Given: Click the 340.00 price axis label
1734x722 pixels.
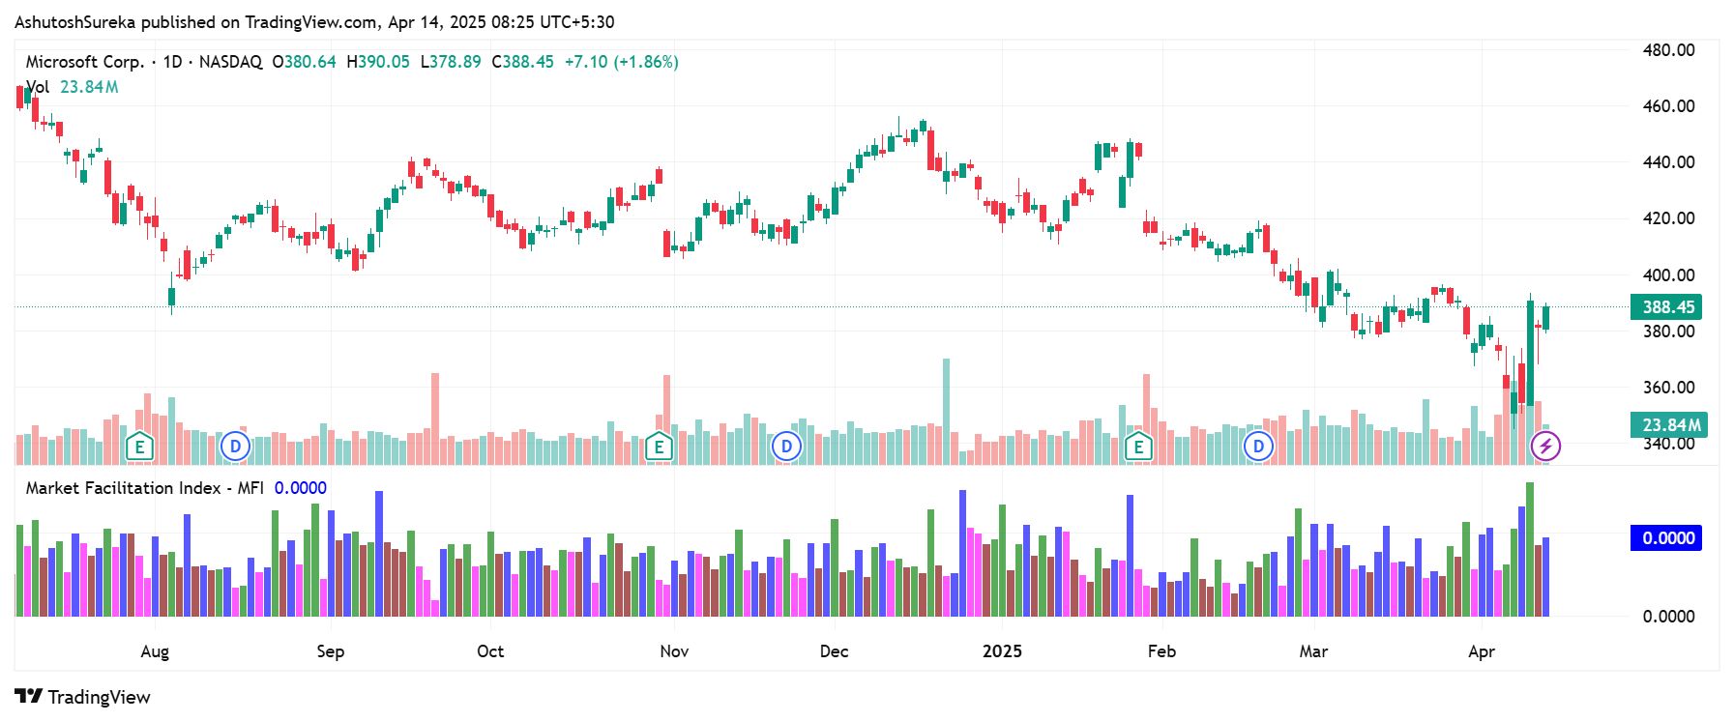Looking at the screenshot, I should click(x=1669, y=444).
